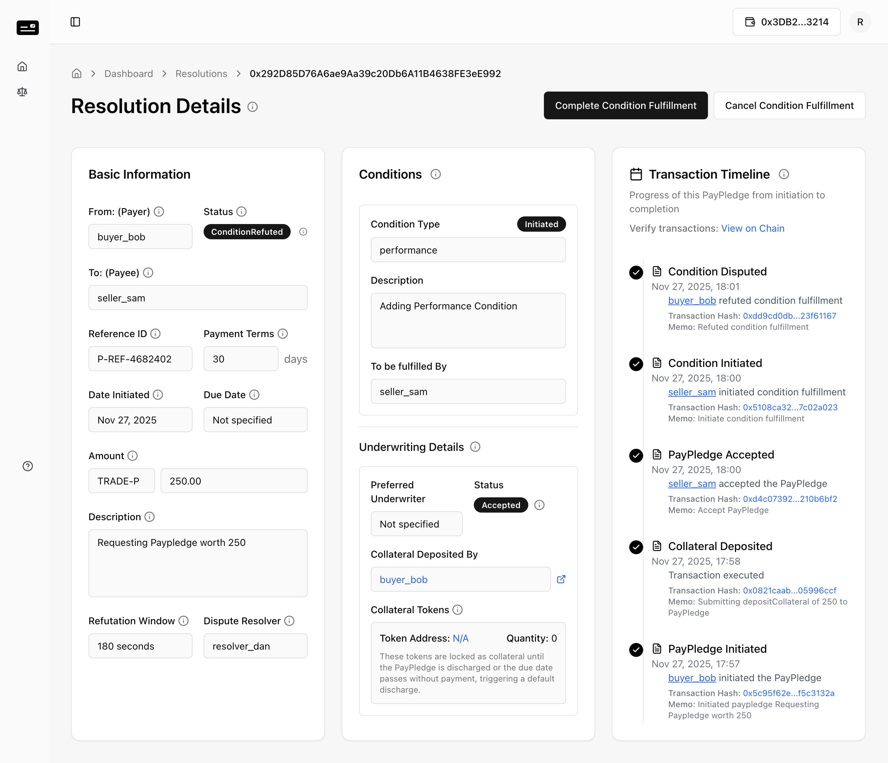Click Complete Condition Fulfillment button
888x763 pixels.
coord(626,105)
